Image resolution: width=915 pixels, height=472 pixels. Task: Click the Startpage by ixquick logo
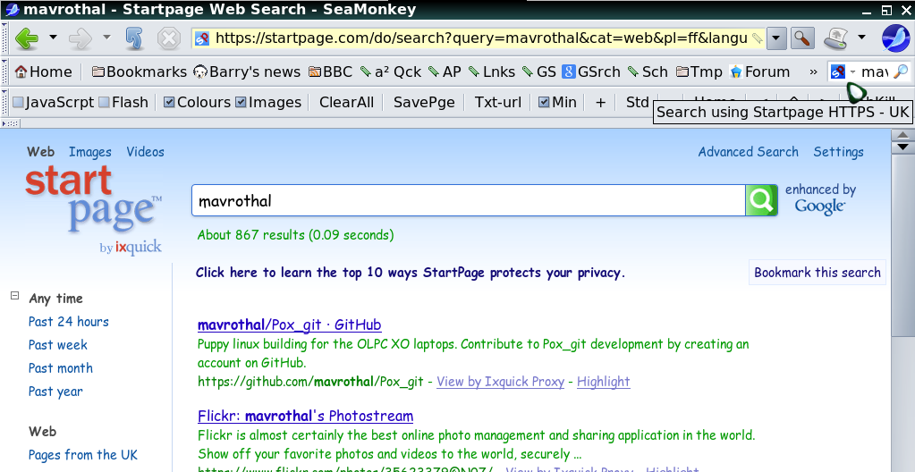[x=93, y=210]
